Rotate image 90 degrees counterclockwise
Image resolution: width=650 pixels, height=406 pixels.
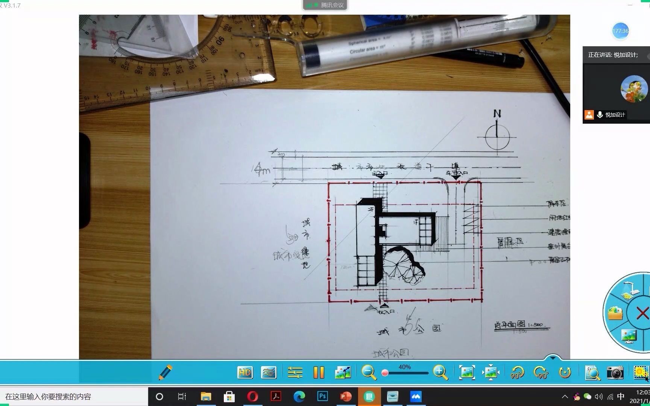(517, 373)
